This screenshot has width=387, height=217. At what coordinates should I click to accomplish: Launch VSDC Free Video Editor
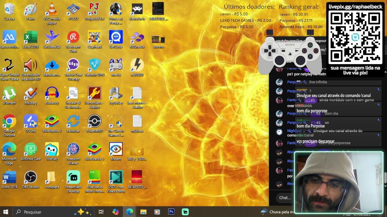coord(116,182)
